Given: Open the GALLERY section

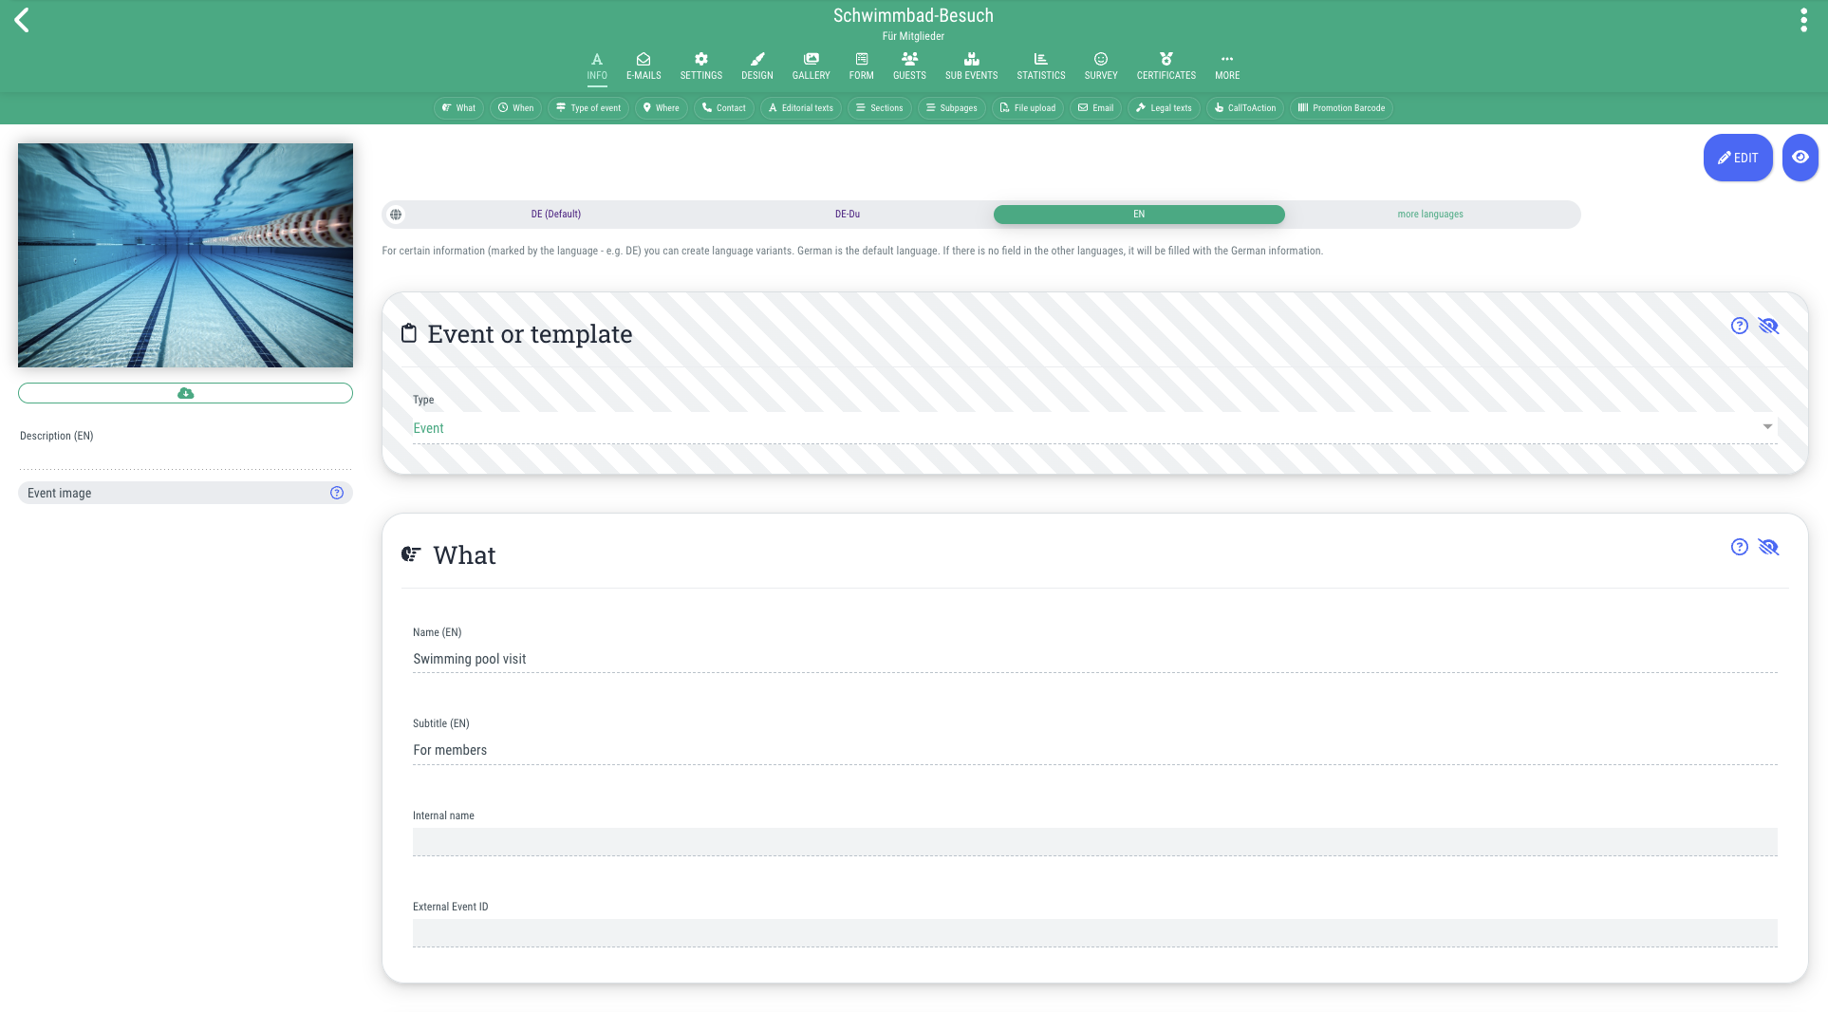Looking at the screenshot, I should point(811,65).
